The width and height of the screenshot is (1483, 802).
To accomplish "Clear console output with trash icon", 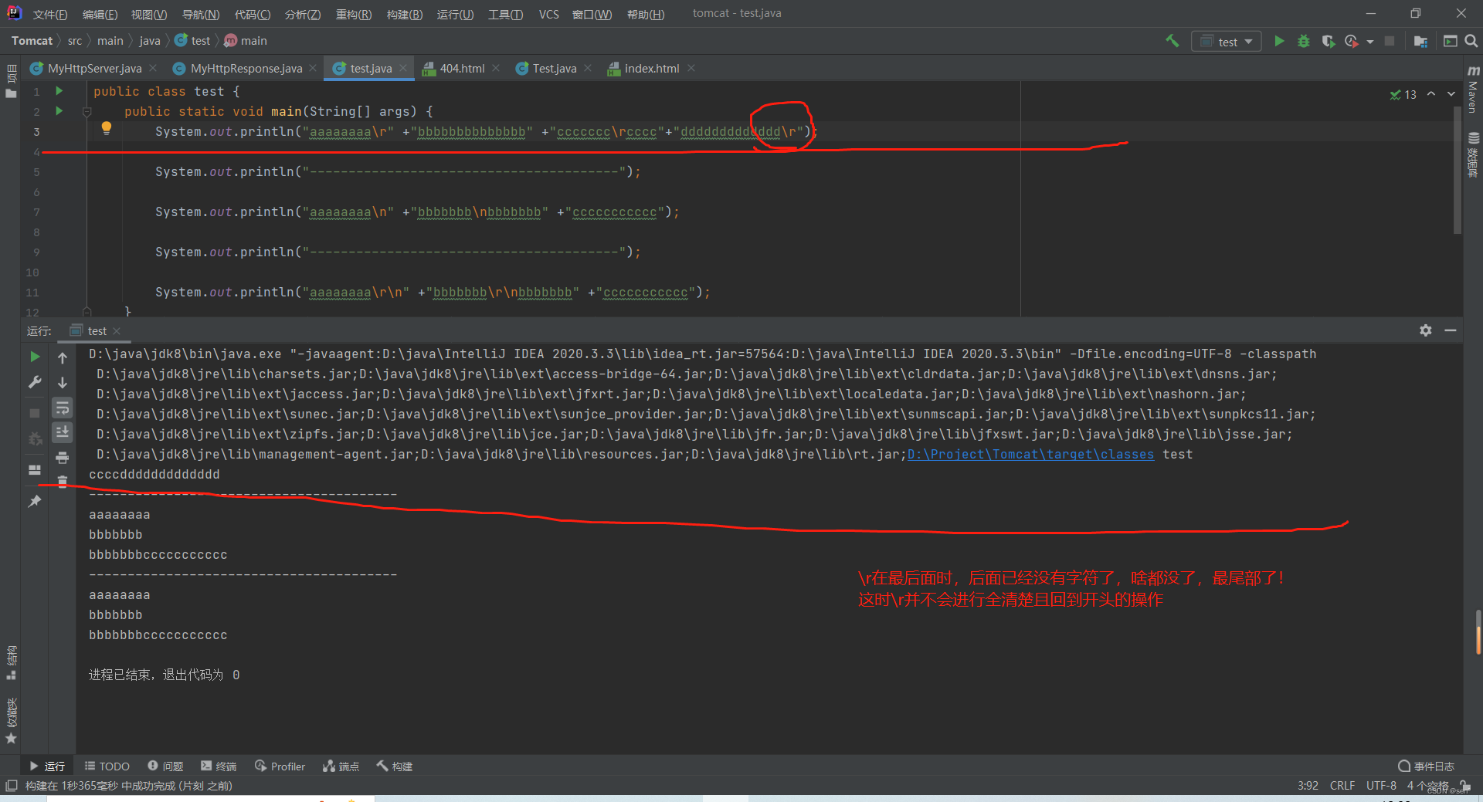I will (x=63, y=482).
